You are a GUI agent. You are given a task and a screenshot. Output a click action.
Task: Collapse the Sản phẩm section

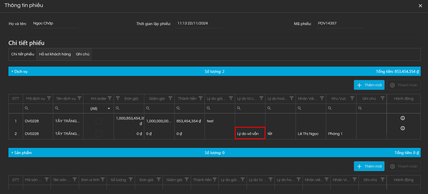[x=12, y=153]
